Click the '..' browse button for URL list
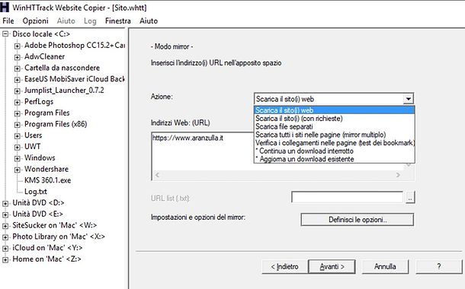 tap(410, 197)
